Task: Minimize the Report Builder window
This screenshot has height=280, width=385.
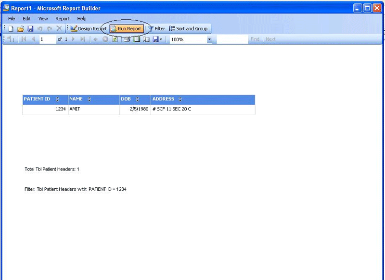Action: tap(358, 8)
